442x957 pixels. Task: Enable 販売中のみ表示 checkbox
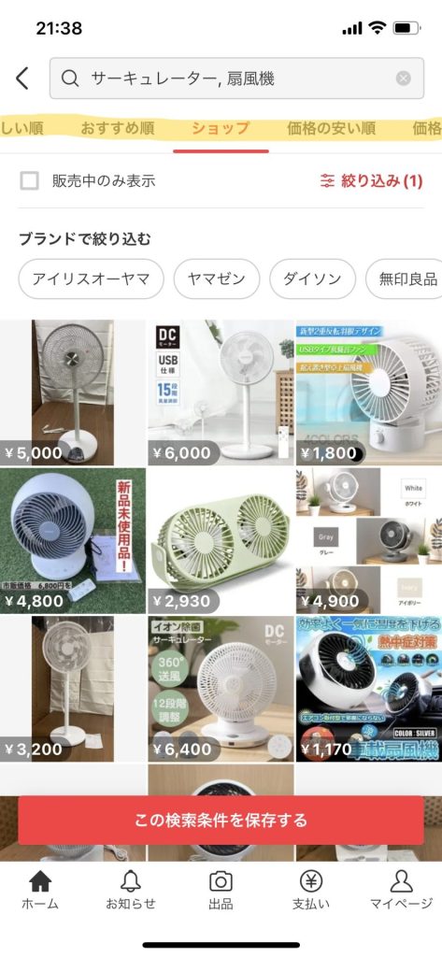click(29, 180)
